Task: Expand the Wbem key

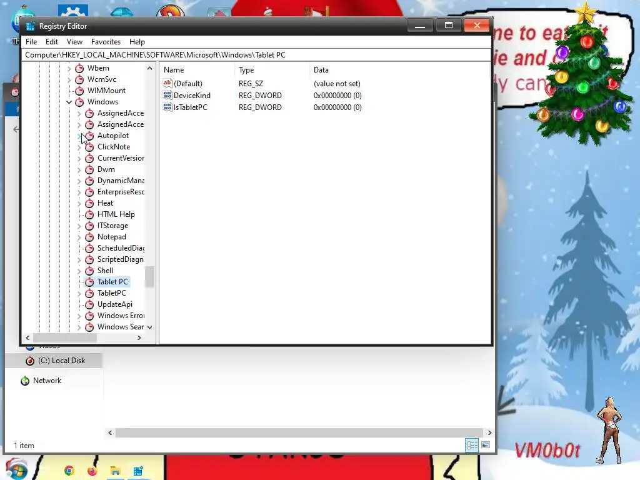Action: [x=69, y=68]
